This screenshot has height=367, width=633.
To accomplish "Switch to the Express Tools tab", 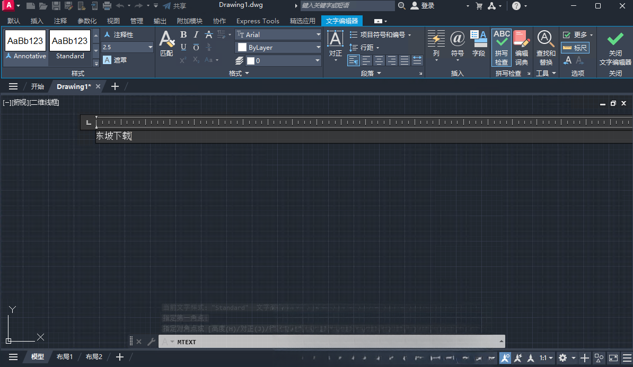I will 258,21.
